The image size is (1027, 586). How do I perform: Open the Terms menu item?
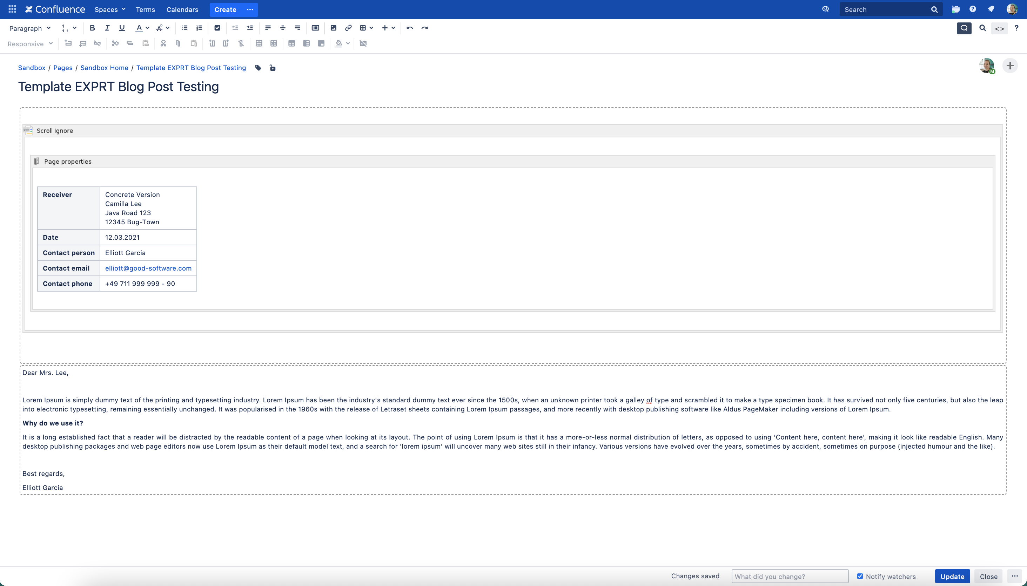coord(145,9)
